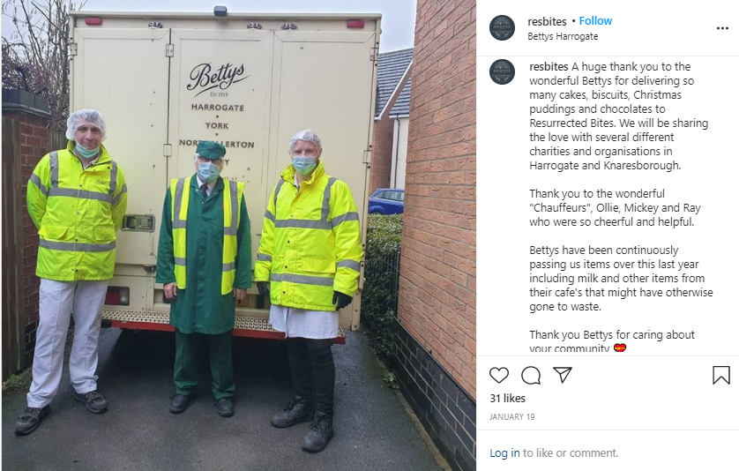The height and width of the screenshot is (471, 739).
Task: Click the man in green coat
Action: click(204, 278)
